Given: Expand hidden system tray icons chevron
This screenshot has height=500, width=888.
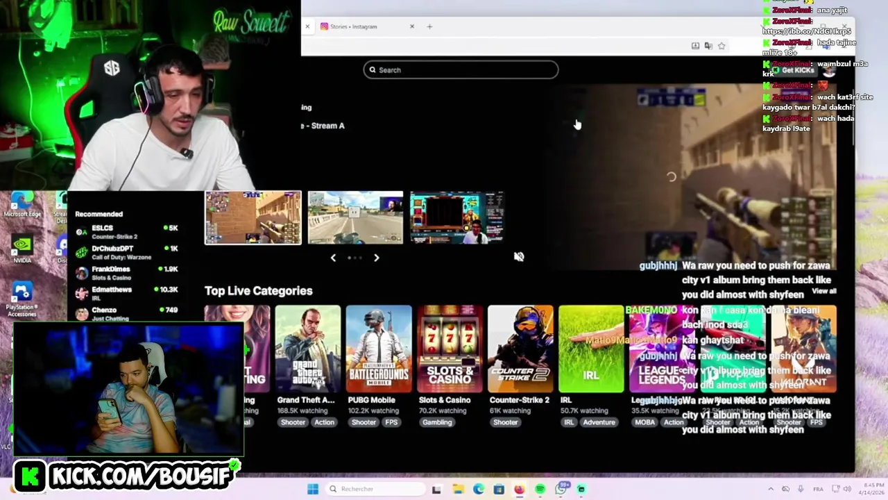Looking at the screenshot, I should [770, 489].
